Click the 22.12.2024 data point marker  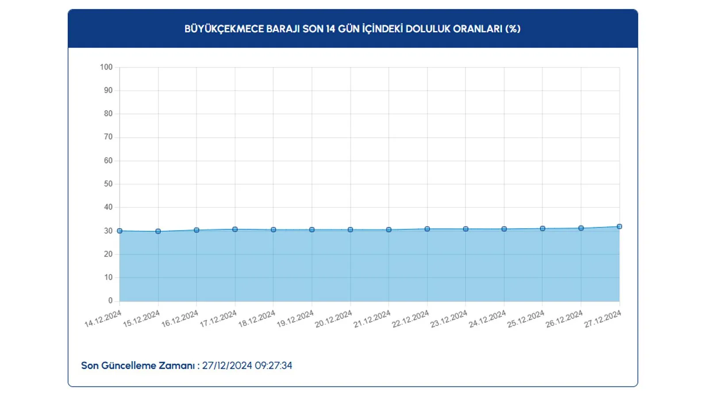tap(427, 229)
